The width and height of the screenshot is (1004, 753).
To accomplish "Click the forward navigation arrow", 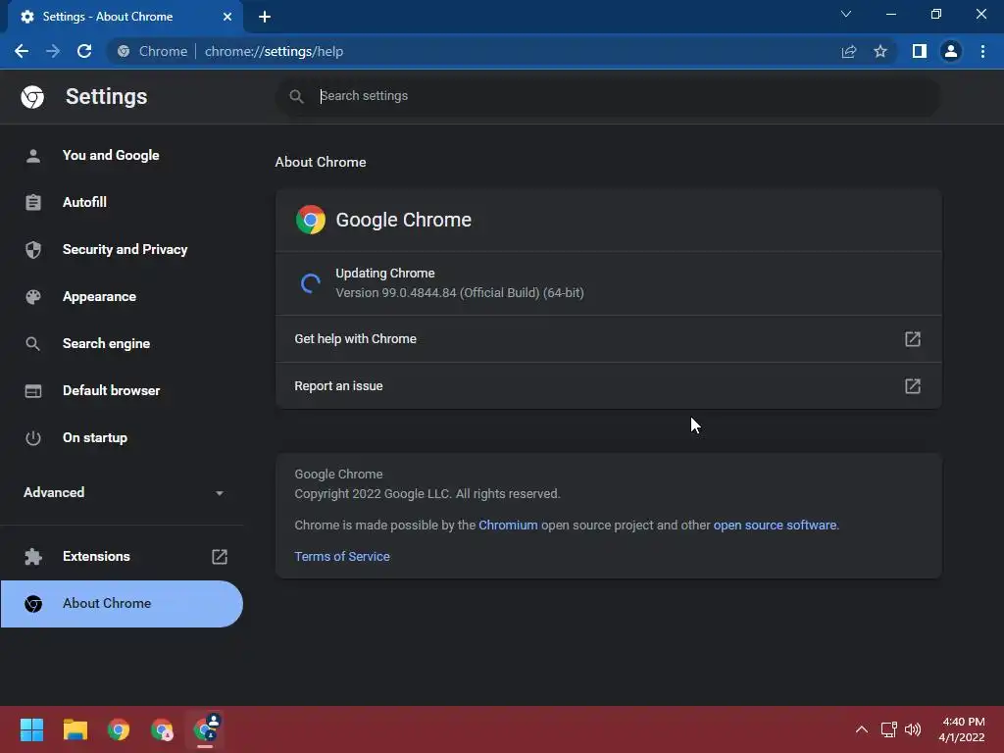I will click(x=53, y=51).
